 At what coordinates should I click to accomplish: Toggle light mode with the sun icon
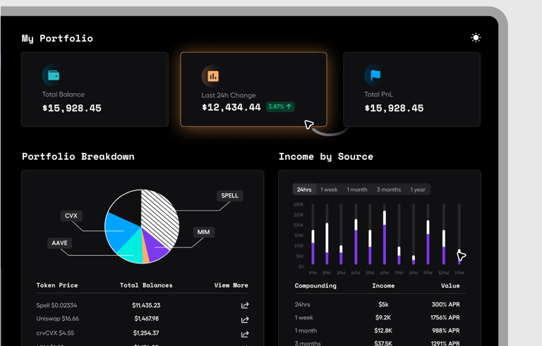pos(476,37)
